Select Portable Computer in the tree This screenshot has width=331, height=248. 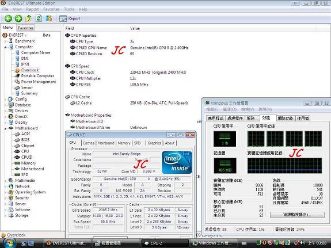[37, 76]
